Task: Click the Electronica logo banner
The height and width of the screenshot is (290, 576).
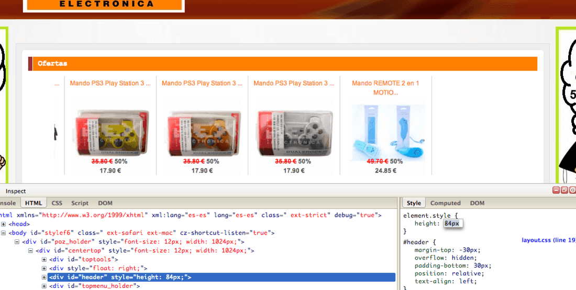Action: pos(104,5)
